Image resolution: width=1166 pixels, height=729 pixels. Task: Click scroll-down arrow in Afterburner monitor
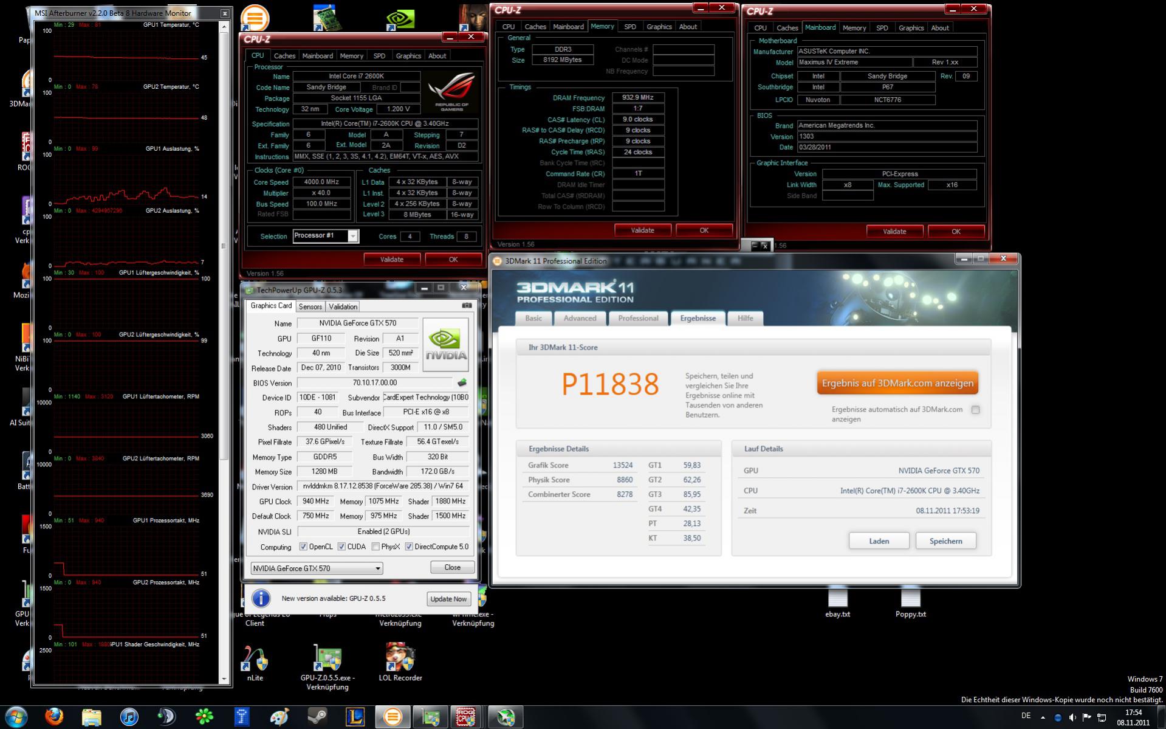coord(224,679)
